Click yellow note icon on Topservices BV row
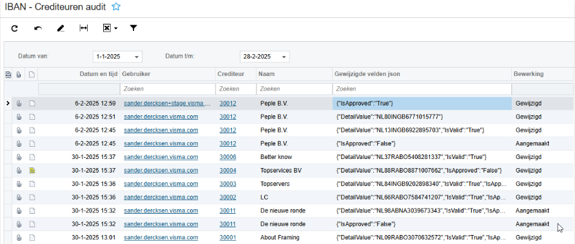The height and width of the screenshot is (244, 575). coord(32,171)
